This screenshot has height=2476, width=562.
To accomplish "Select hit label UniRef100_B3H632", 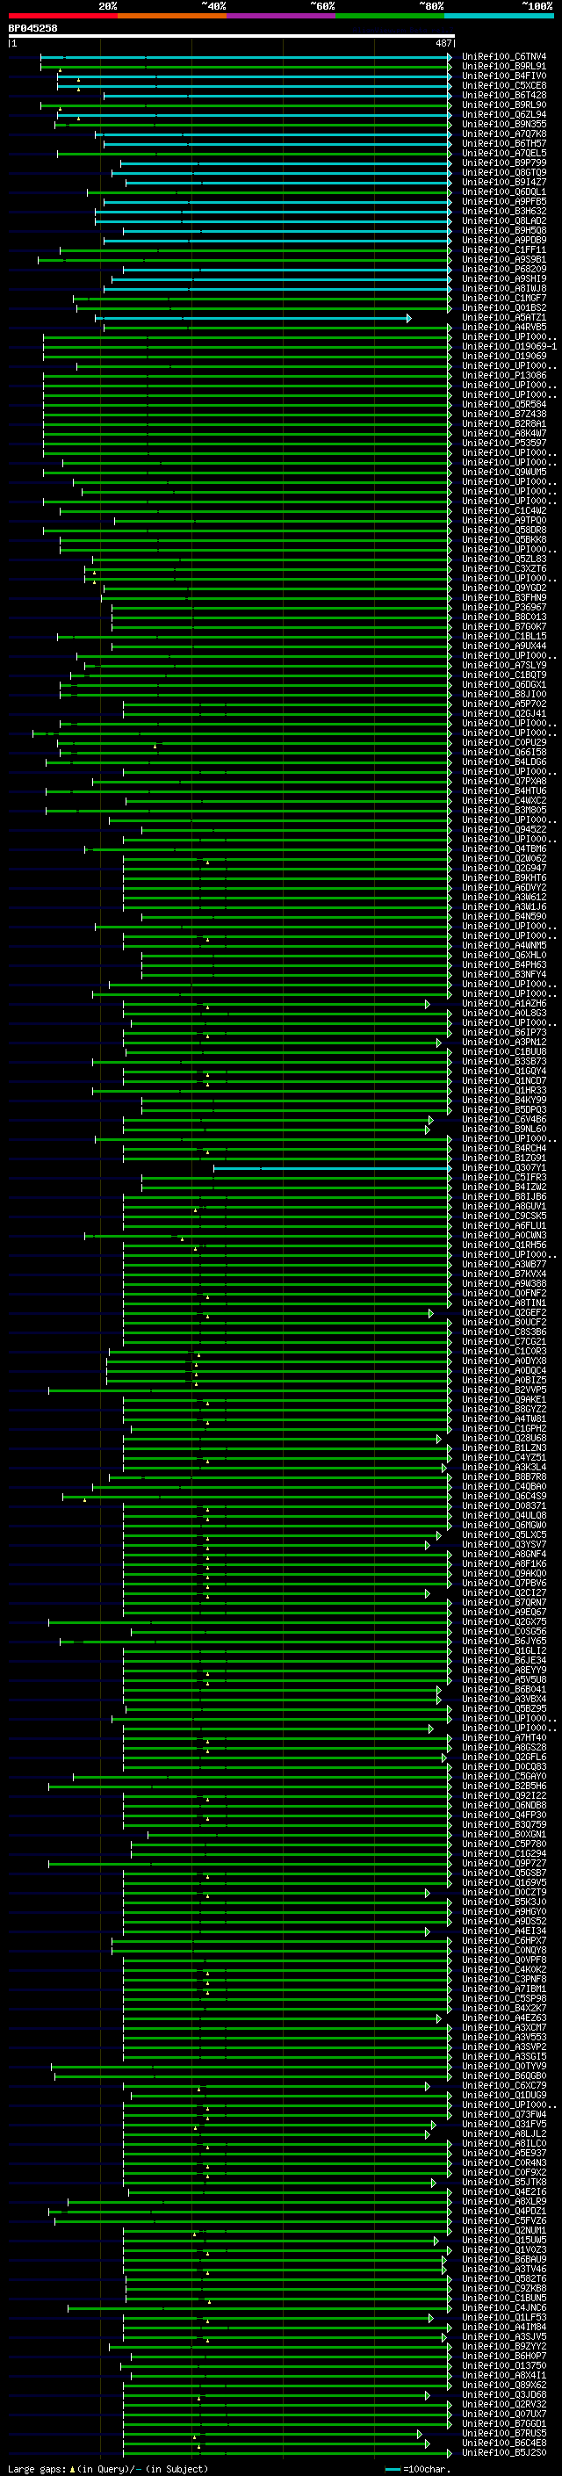I will pyautogui.click(x=504, y=212).
